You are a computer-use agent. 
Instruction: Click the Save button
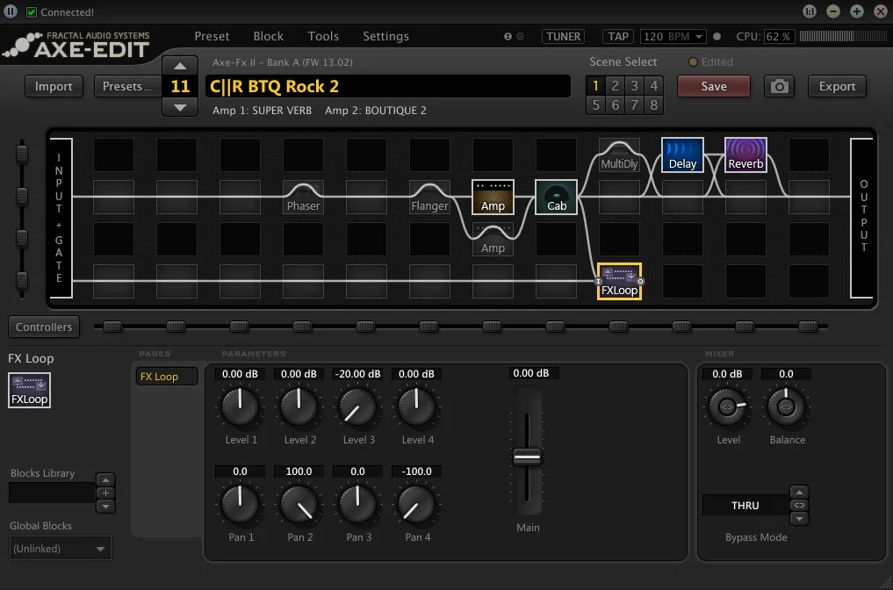(x=714, y=87)
